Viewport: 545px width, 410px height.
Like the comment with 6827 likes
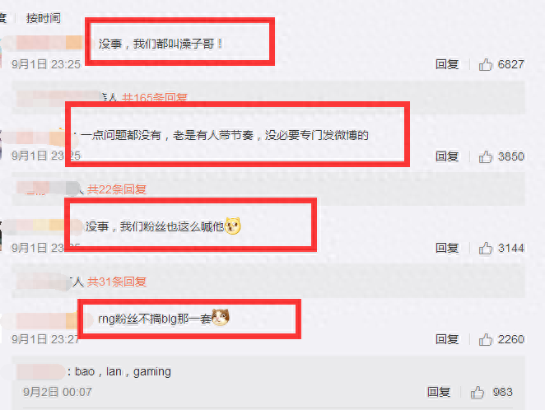[486, 64]
